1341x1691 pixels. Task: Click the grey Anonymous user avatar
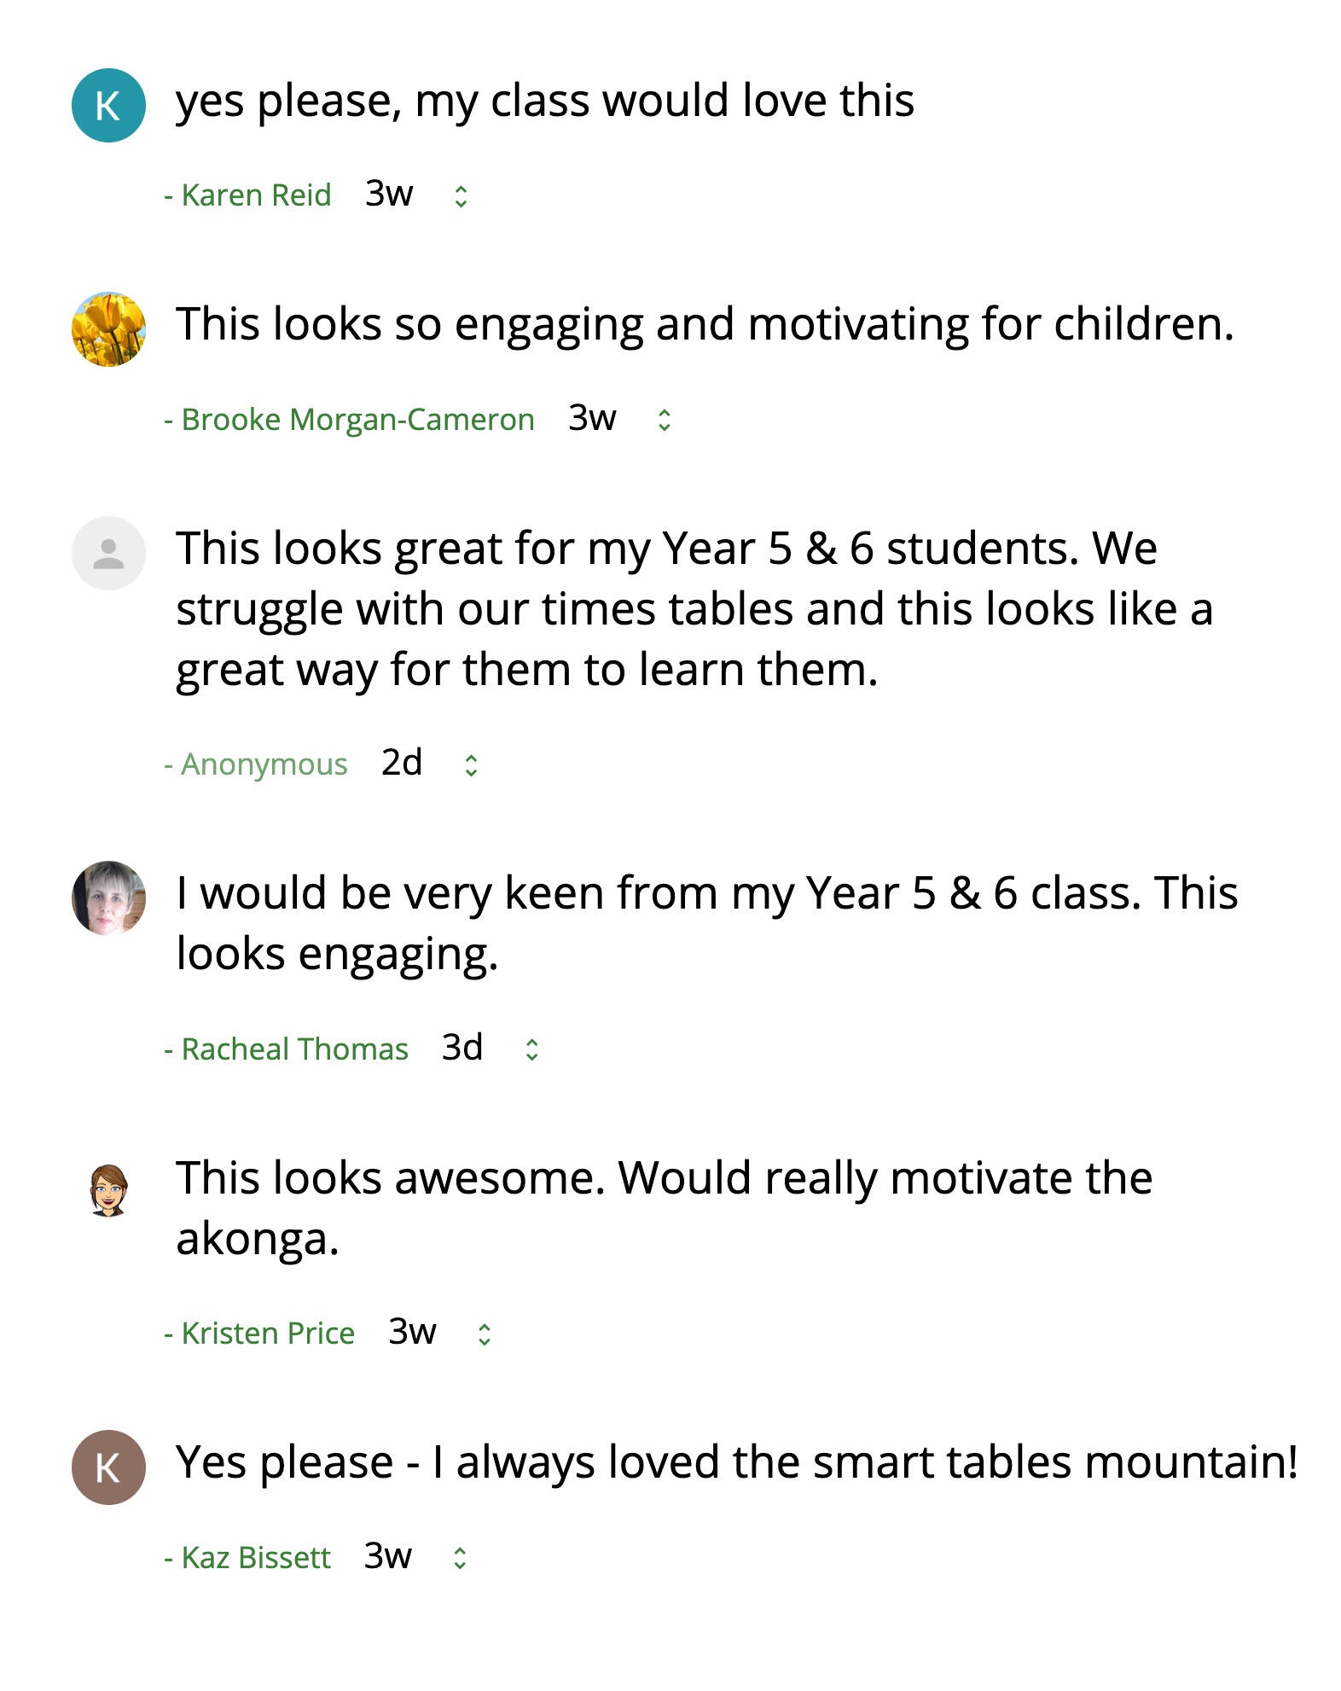(108, 553)
